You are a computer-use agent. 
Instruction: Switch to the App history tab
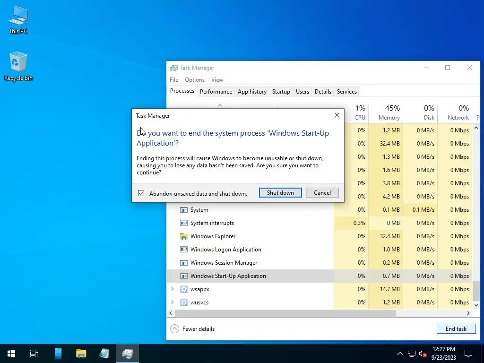coord(252,92)
